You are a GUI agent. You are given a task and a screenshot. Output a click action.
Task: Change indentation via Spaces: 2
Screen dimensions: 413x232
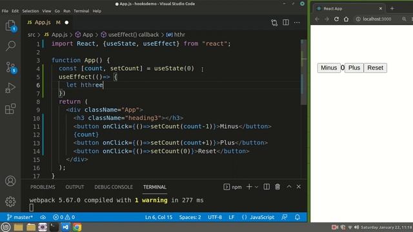click(x=190, y=217)
